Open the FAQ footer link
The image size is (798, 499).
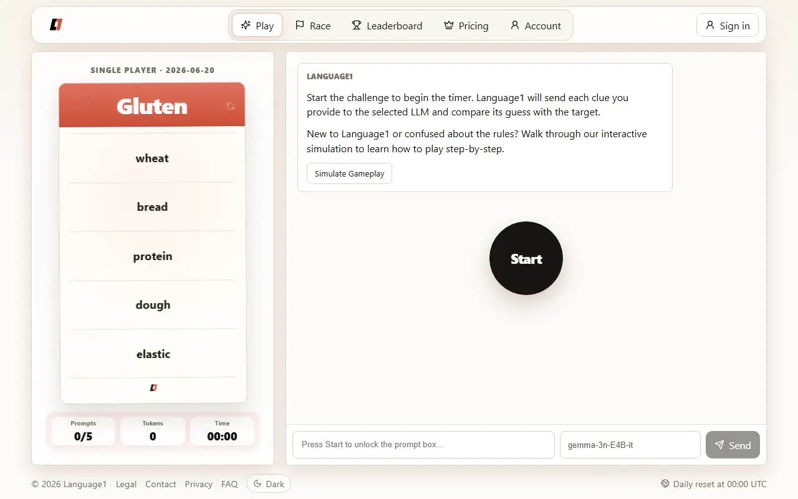click(x=229, y=484)
